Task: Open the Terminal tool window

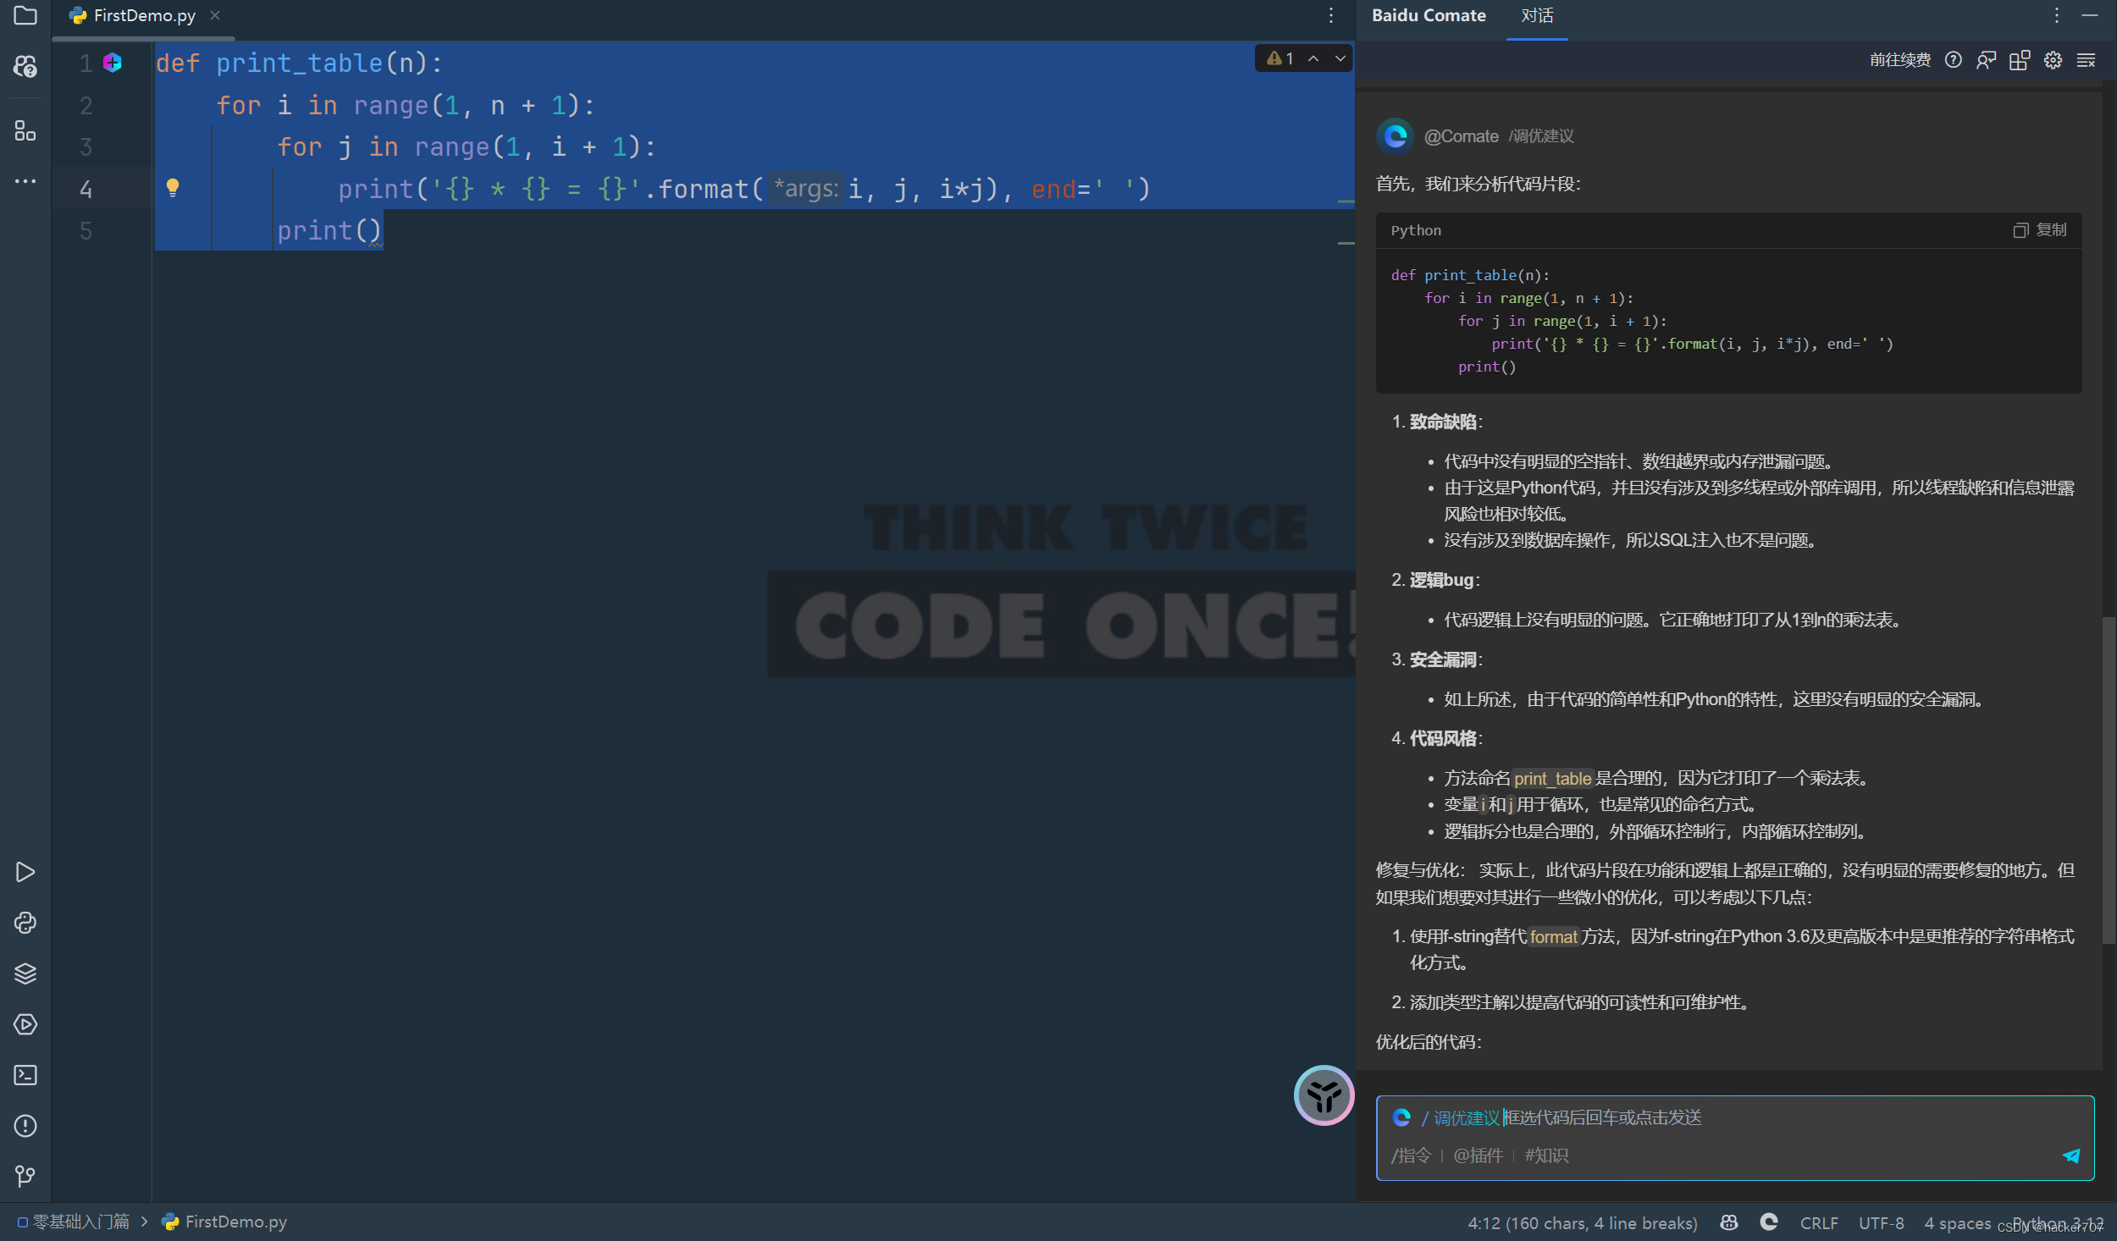Action: click(x=25, y=1075)
